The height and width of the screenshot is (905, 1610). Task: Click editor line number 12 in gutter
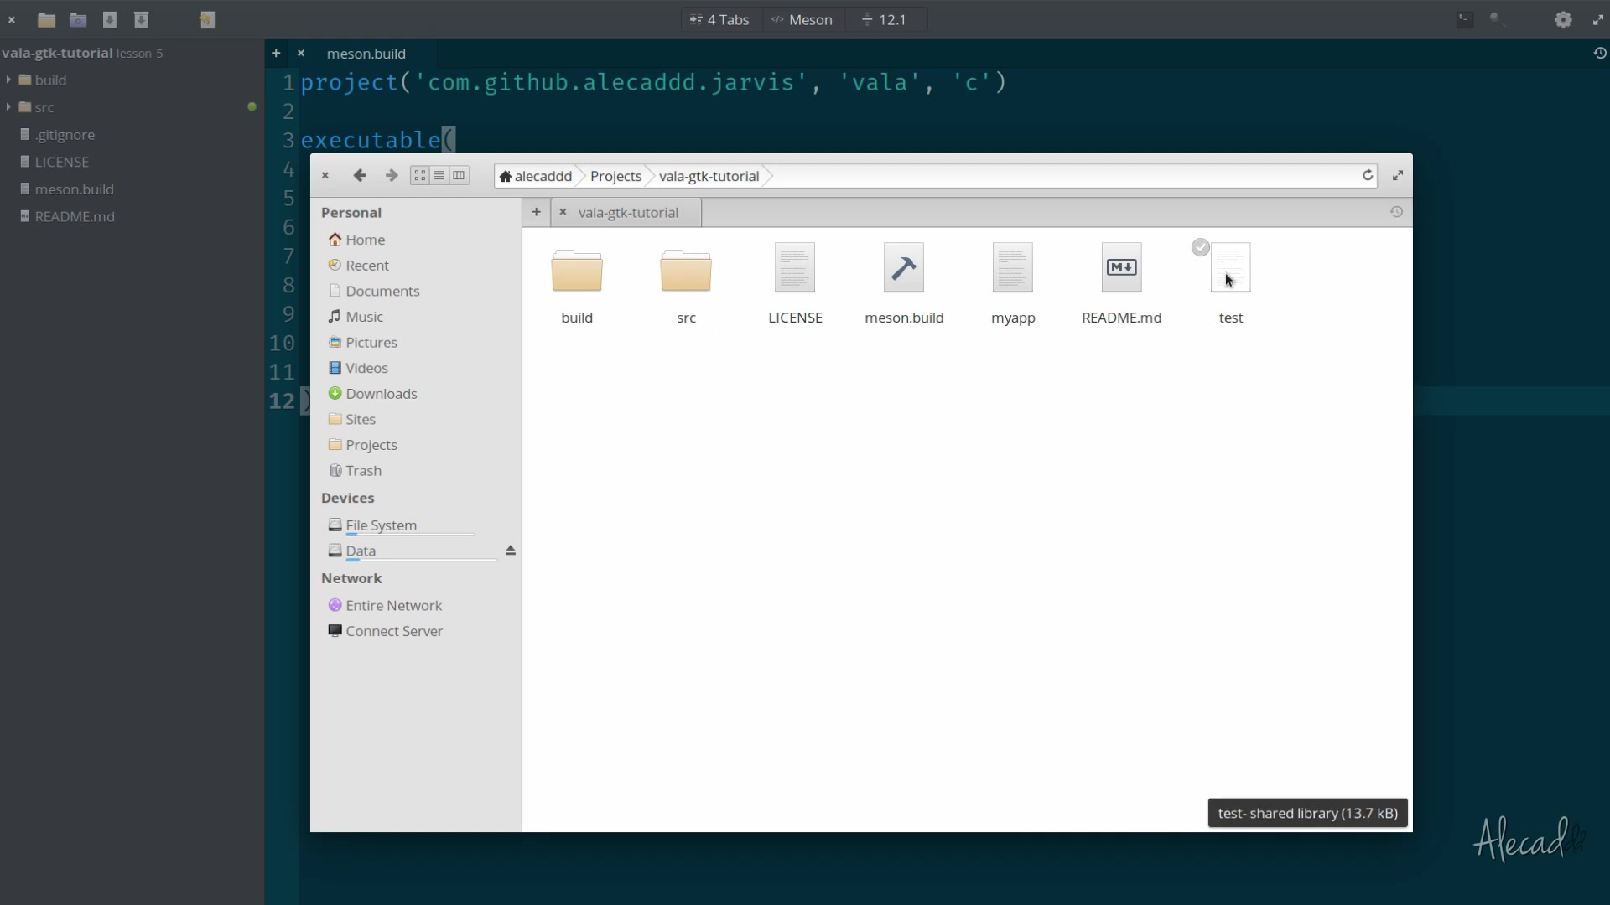click(282, 401)
